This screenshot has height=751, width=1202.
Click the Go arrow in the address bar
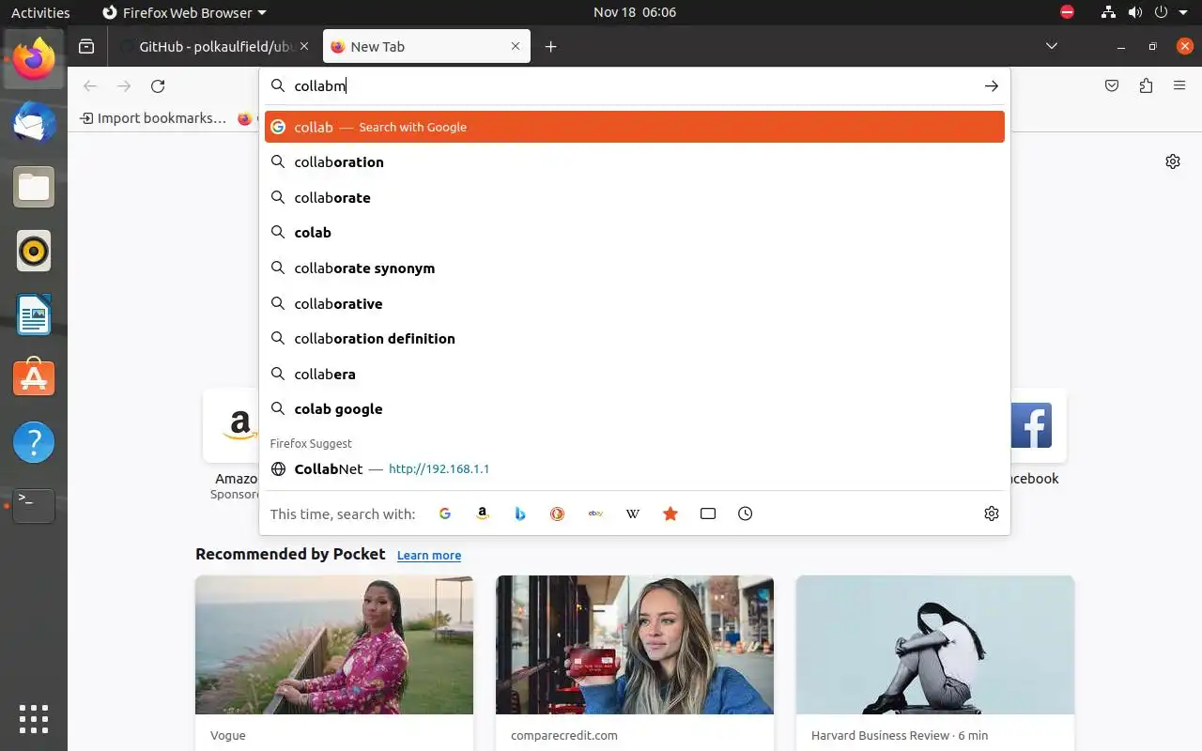point(992,85)
